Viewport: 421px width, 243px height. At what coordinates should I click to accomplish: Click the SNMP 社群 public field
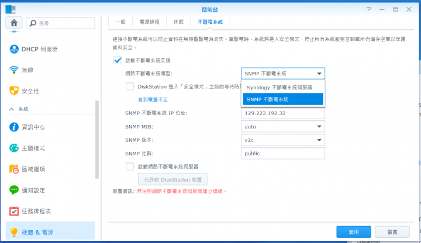[x=283, y=154]
